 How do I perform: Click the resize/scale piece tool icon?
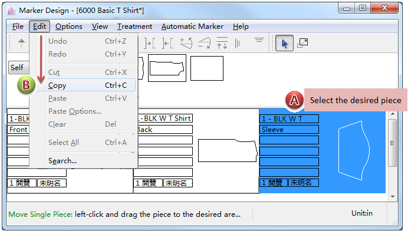point(302,43)
